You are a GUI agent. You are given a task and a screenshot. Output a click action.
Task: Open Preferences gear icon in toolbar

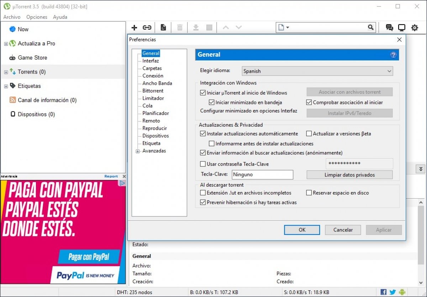click(415, 28)
